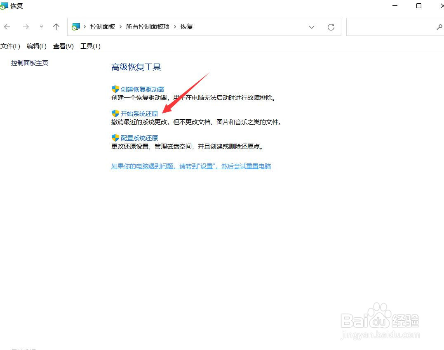The width and height of the screenshot is (444, 350).
Task: Open 开始系统还原 link
Action: (x=139, y=114)
